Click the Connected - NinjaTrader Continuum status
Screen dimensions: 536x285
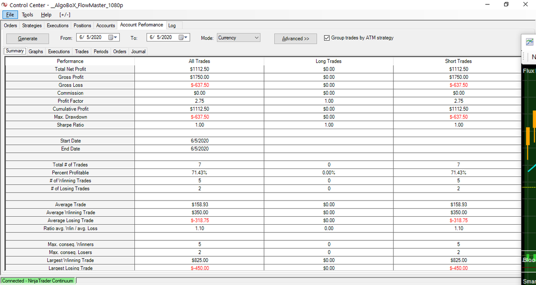coord(38,281)
